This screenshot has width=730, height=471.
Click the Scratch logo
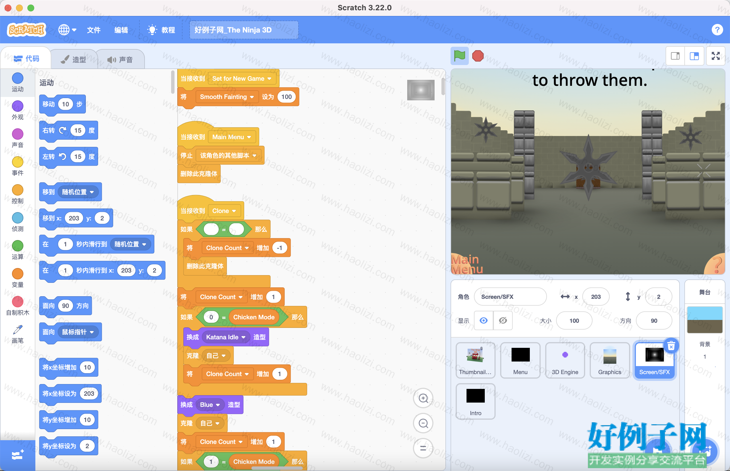click(x=27, y=30)
